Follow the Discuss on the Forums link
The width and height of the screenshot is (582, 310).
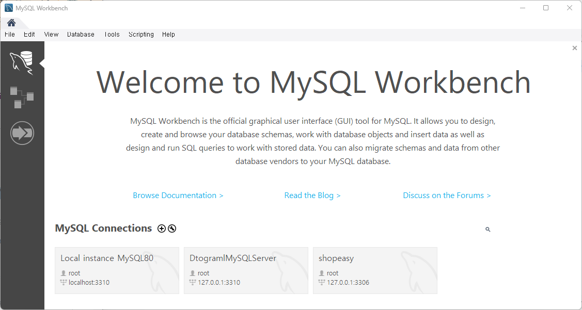tap(447, 195)
